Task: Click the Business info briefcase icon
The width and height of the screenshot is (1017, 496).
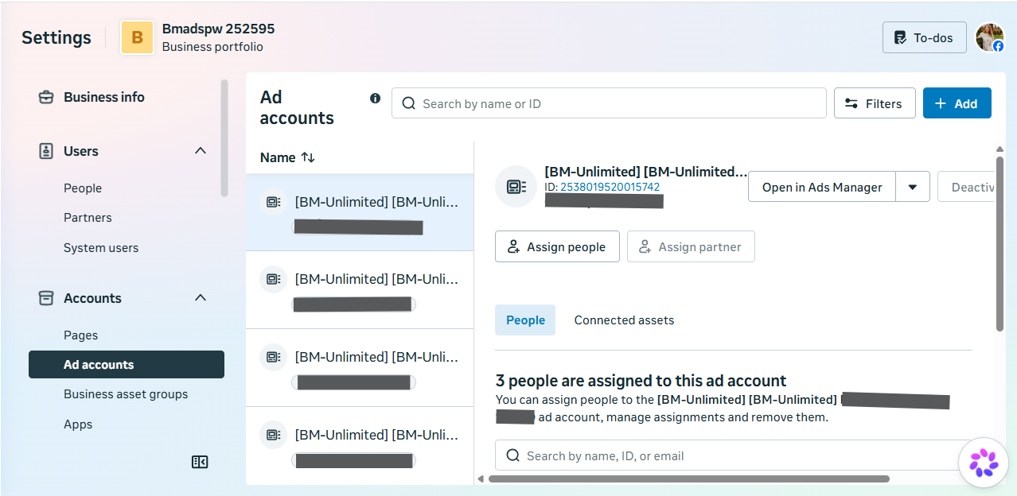Action: [x=46, y=97]
